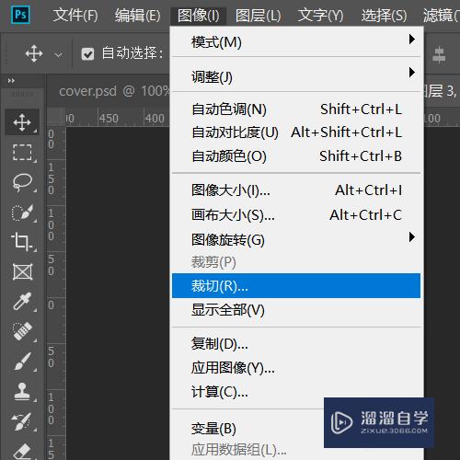Choose 复制(D)... from the menu
This screenshot has width=460, height=460.
point(296,344)
